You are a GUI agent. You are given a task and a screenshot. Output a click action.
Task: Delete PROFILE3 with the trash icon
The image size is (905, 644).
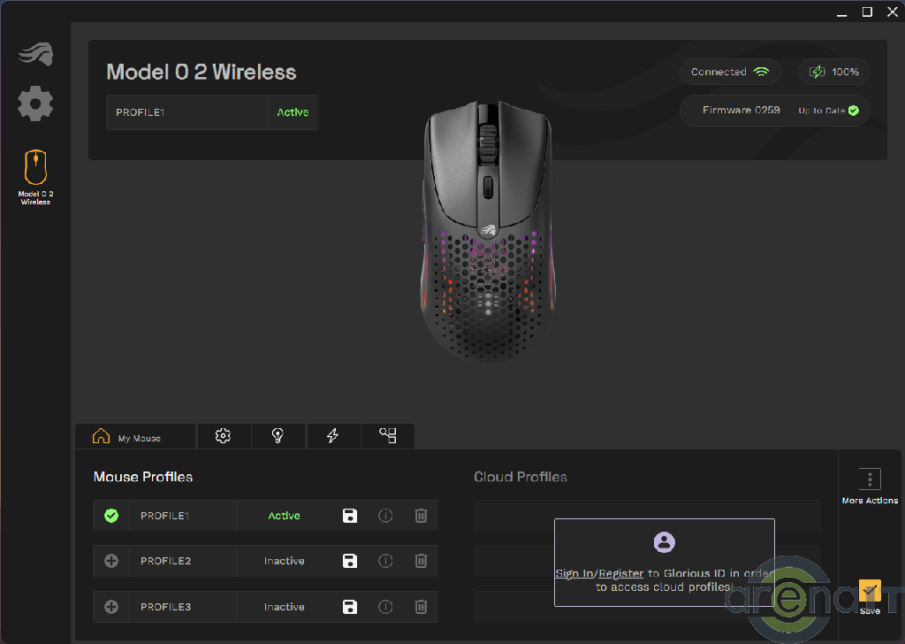[422, 607]
